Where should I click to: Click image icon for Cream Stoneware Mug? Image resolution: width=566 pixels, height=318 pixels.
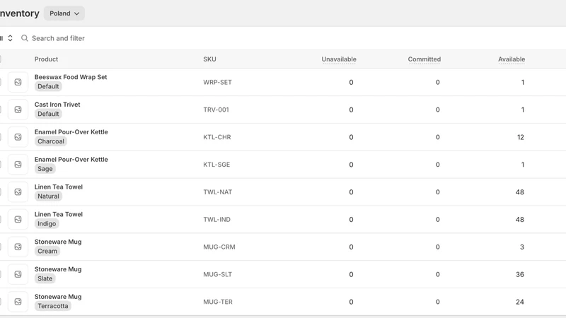click(18, 247)
